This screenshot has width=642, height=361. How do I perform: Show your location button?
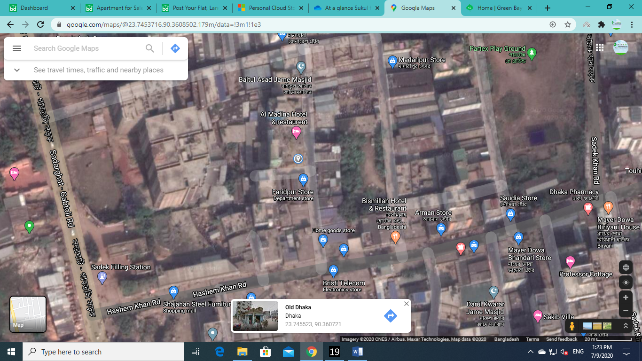[626, 283]
